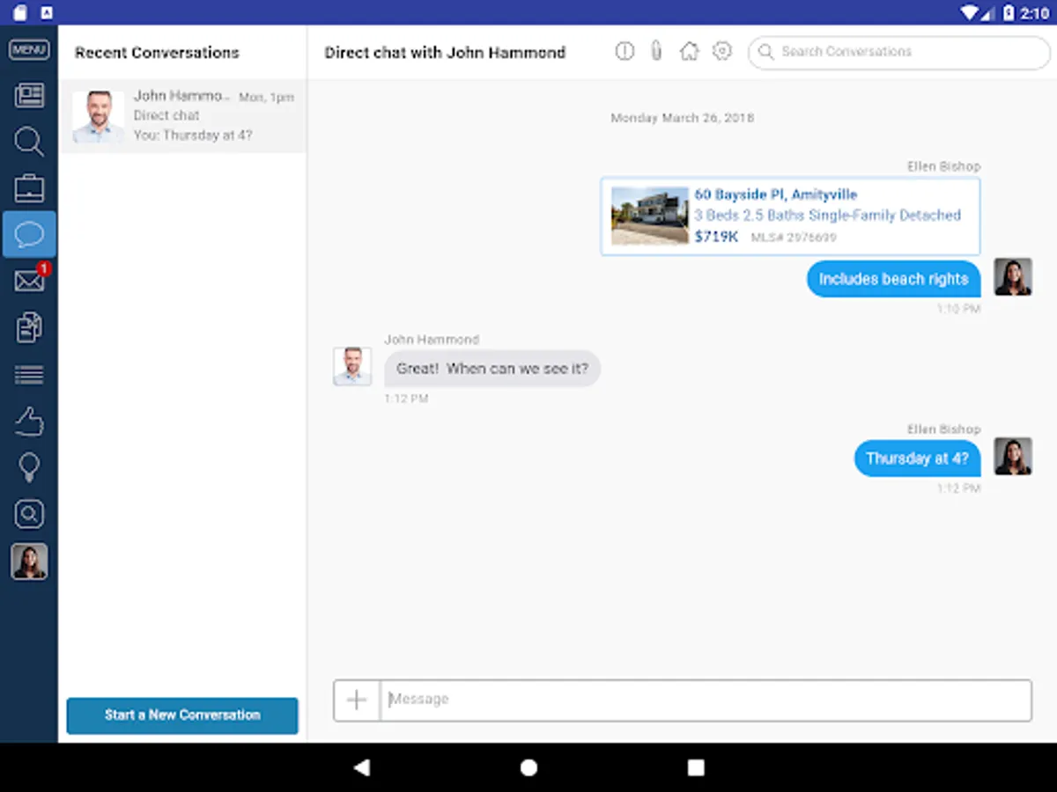Click Start a New Conversation button
The image size is (1057, 792).
click(x=182, y=715)
